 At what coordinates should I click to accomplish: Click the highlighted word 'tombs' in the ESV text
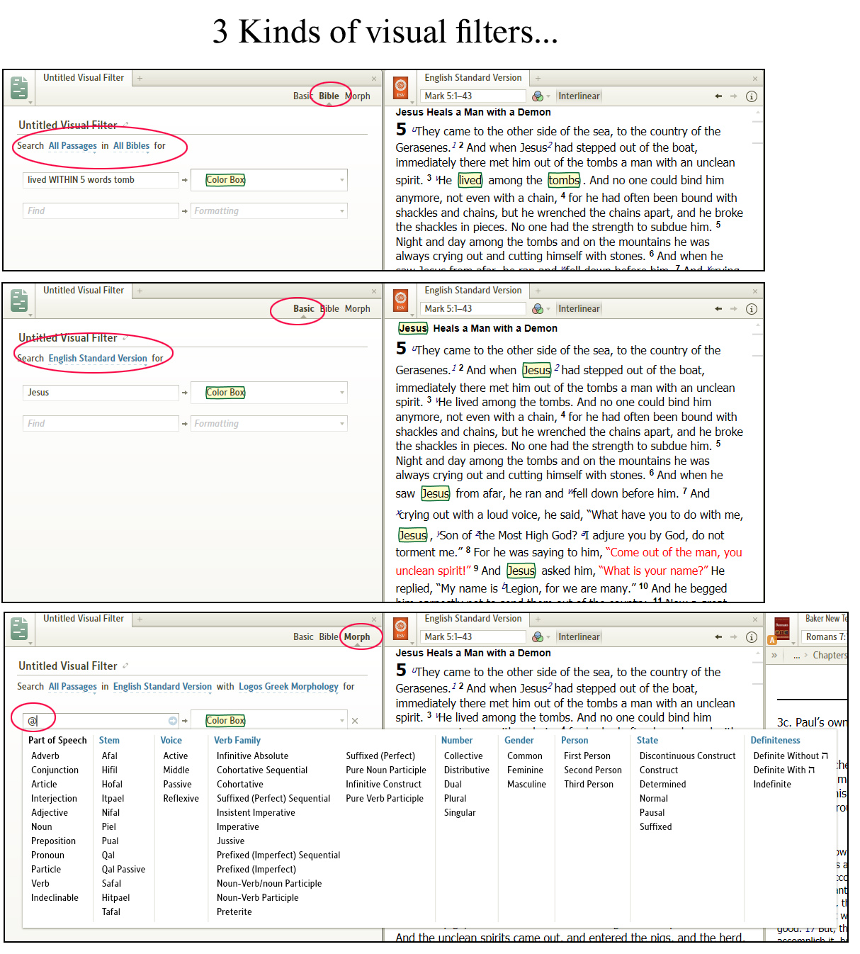pyautogui.click(x=564, y=180)
